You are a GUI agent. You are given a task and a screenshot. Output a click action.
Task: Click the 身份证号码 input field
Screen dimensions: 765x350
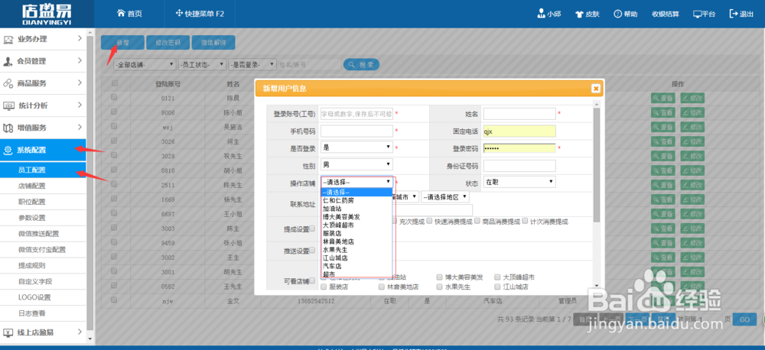519,166
